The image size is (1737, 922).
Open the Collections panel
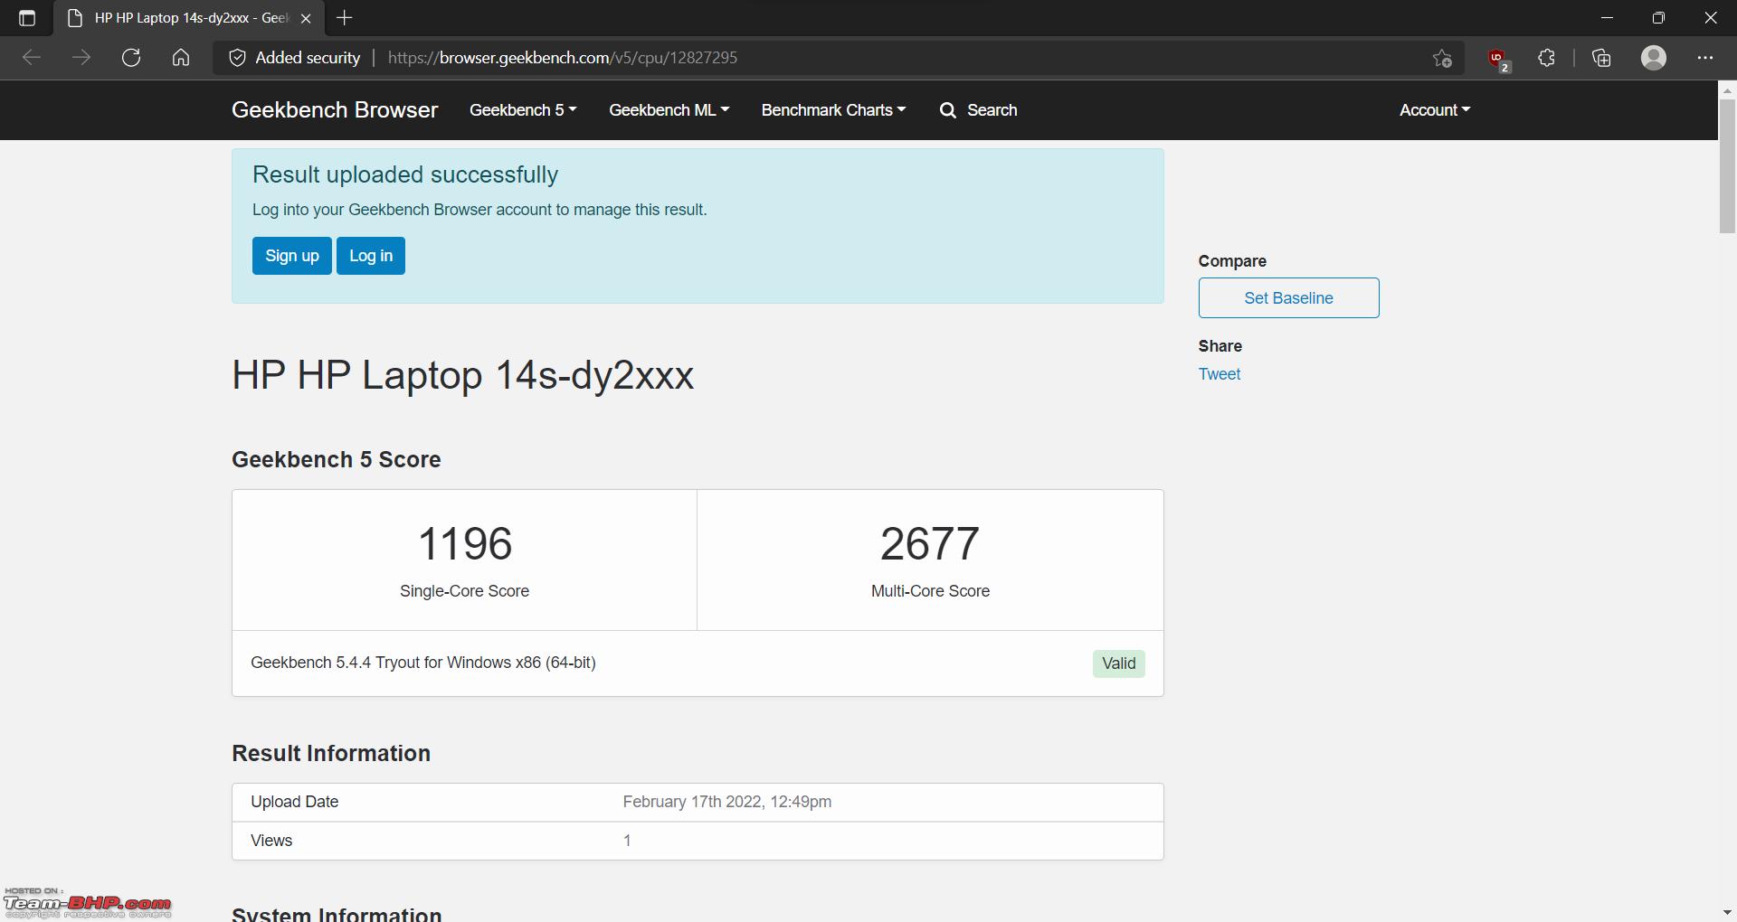(x=1601, y=58)
